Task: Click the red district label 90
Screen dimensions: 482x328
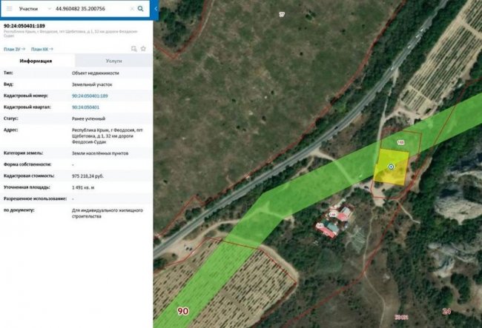Action: coord(183,311)
